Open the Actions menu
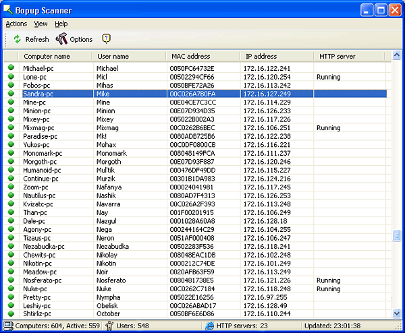 (16, 24)
